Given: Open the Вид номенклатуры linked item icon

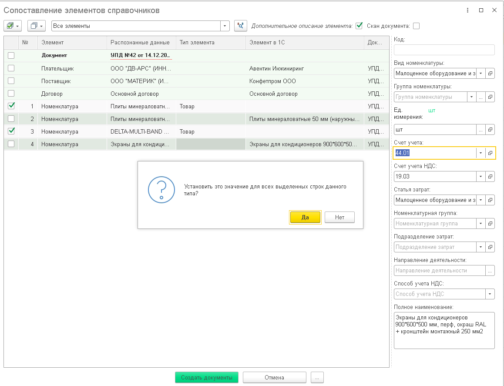Looking at the screenshot, I should pos(490,73).
